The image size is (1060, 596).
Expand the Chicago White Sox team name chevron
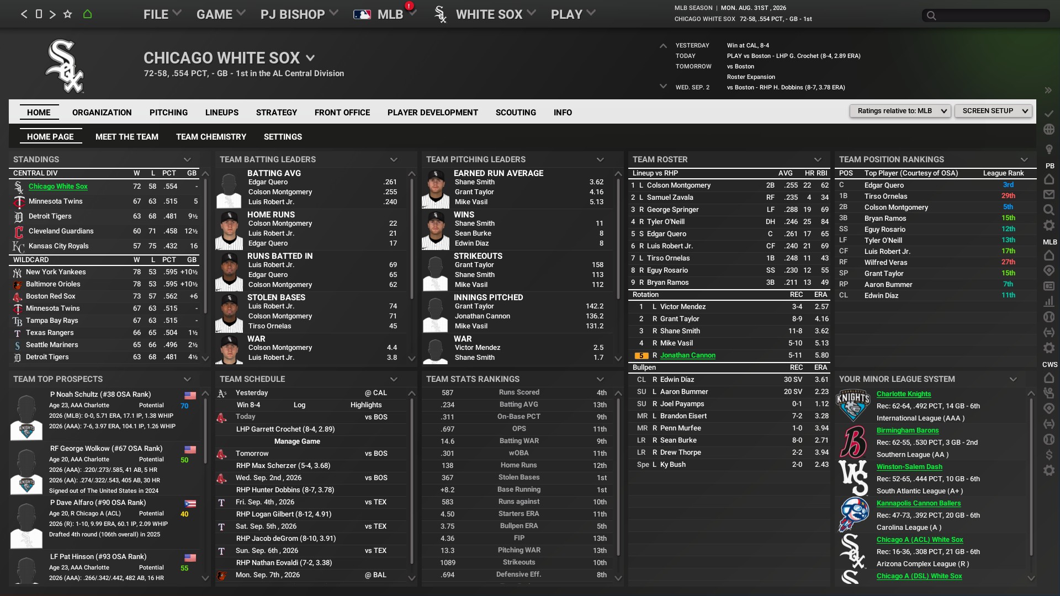coord(310,58)
